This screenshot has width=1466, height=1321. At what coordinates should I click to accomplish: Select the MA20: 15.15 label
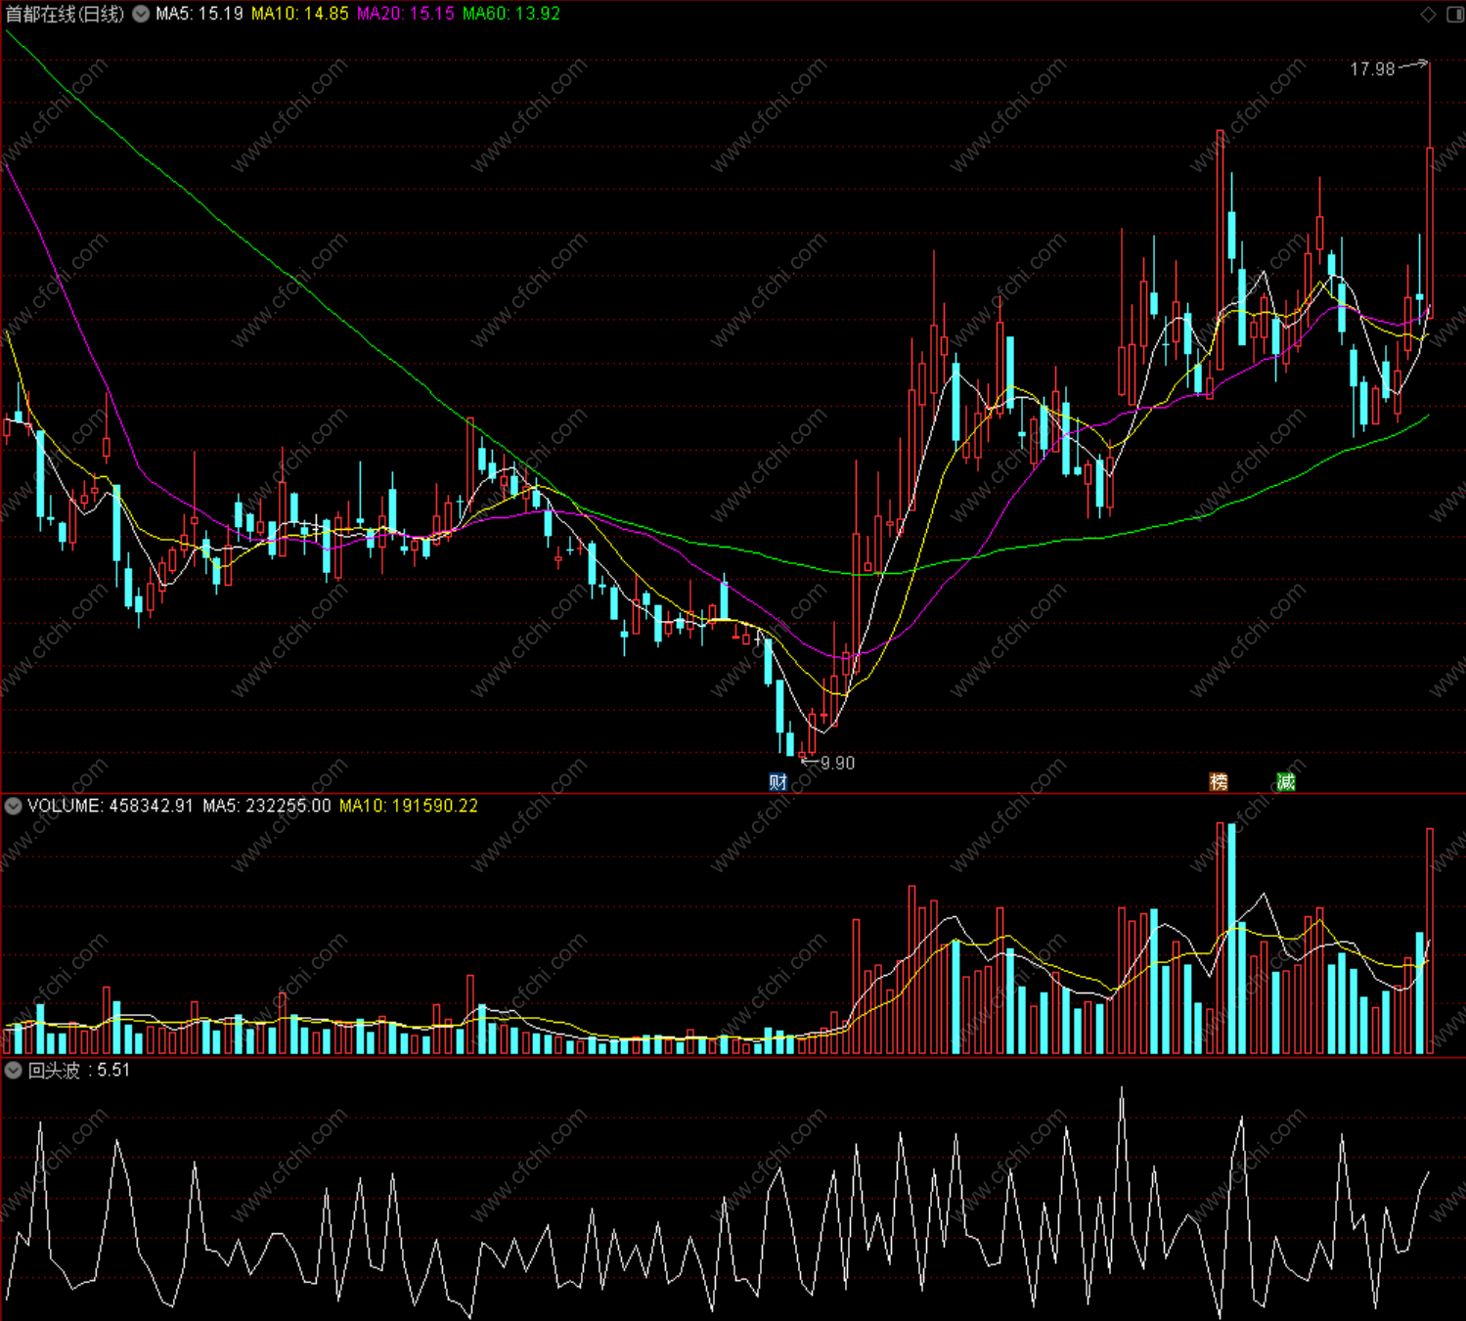click(x=405, y=14)
